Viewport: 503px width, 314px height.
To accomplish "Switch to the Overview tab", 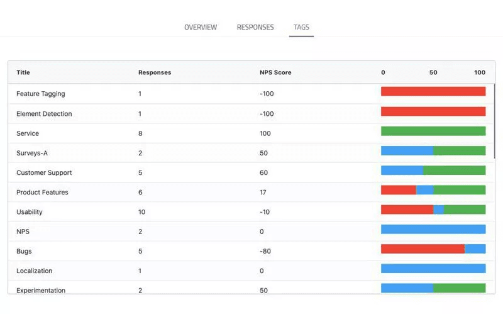I will 200,27.
